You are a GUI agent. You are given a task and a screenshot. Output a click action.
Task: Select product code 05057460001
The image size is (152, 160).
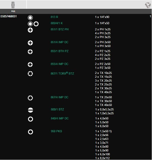point(9,16)
